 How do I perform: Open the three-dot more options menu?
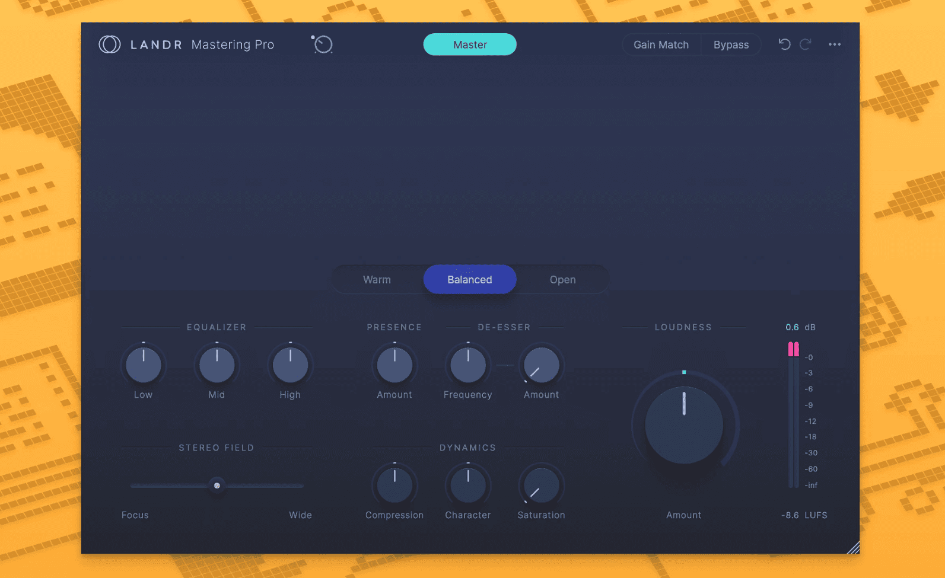point(835,44)
